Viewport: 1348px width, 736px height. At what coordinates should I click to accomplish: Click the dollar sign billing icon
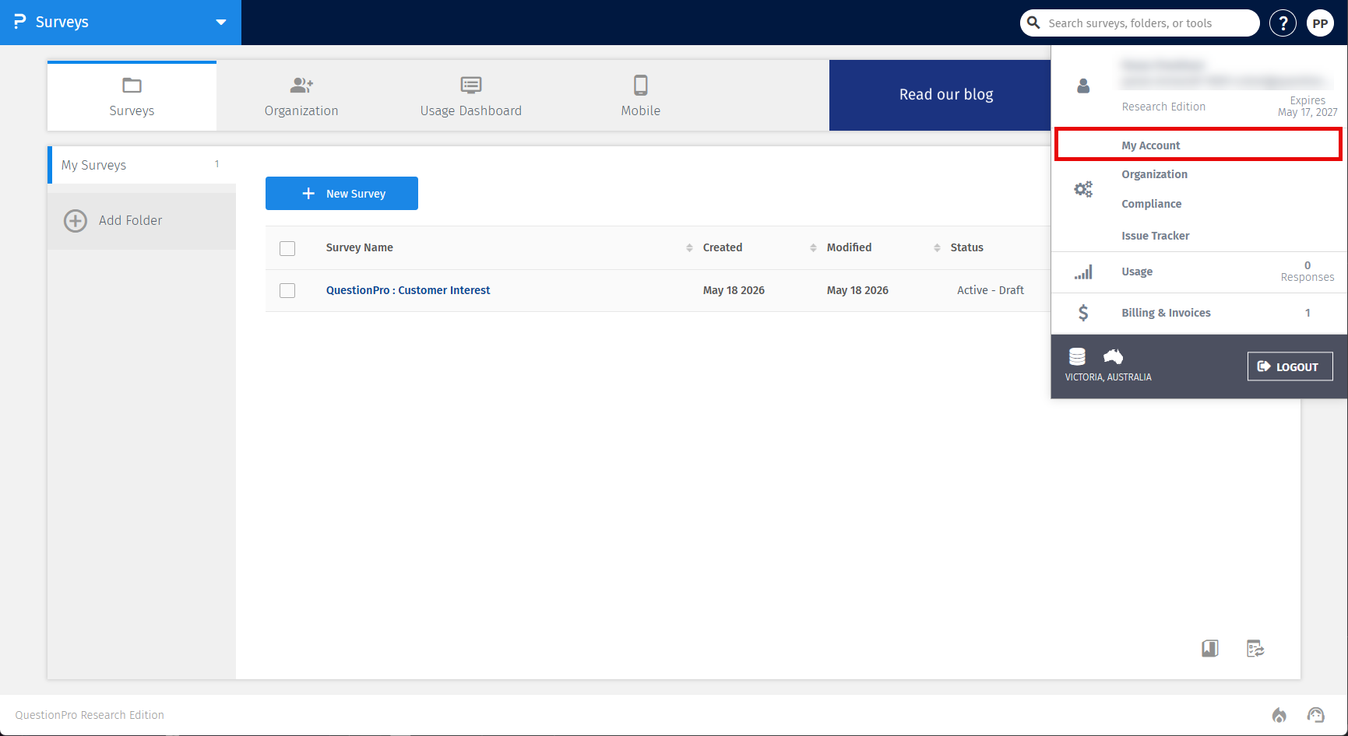[1083, 313]
